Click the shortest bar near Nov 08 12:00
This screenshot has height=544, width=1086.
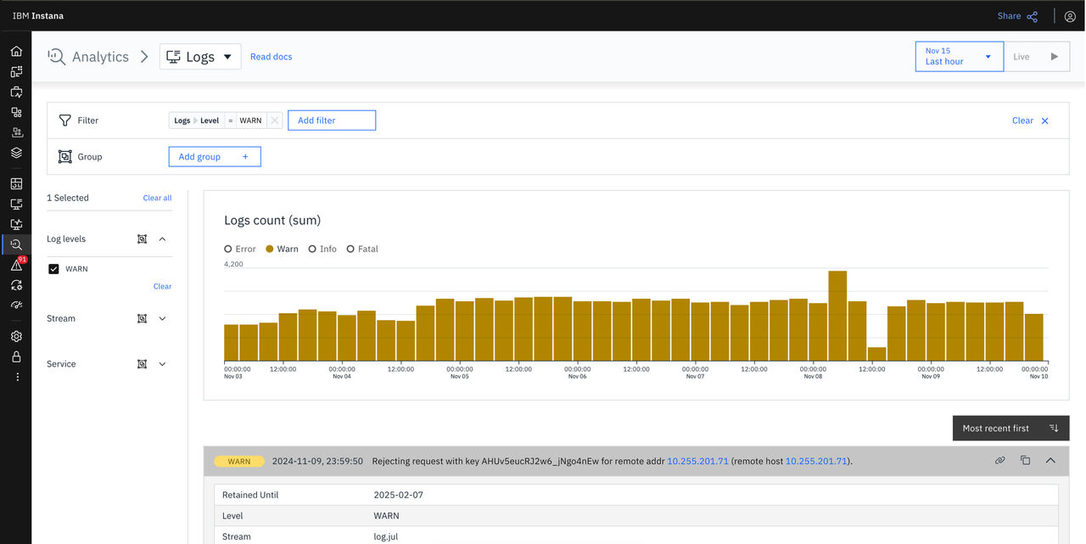[876, 355]
